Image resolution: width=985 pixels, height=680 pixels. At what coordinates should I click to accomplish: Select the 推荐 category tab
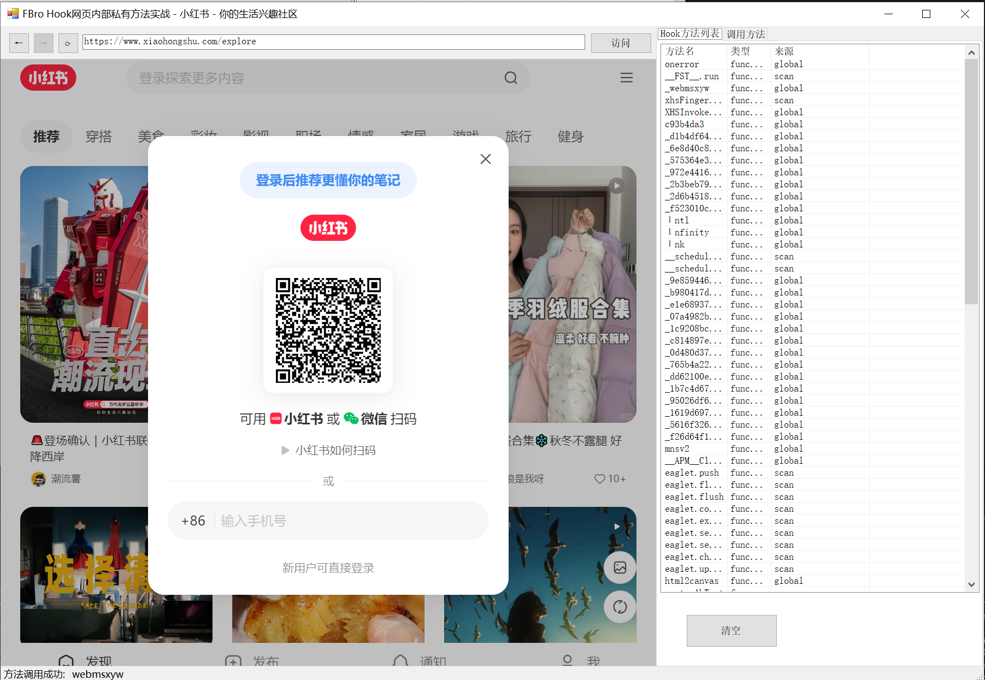[46, 137]
